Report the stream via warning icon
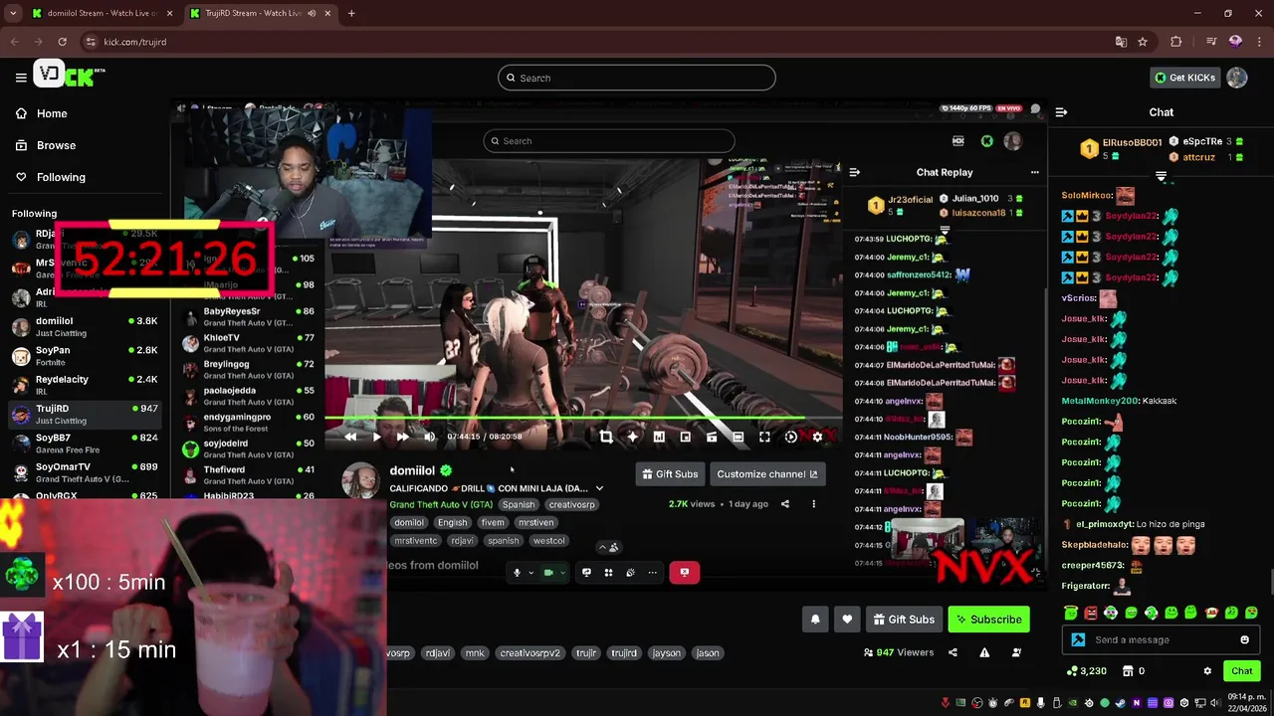 coord(984,652)
